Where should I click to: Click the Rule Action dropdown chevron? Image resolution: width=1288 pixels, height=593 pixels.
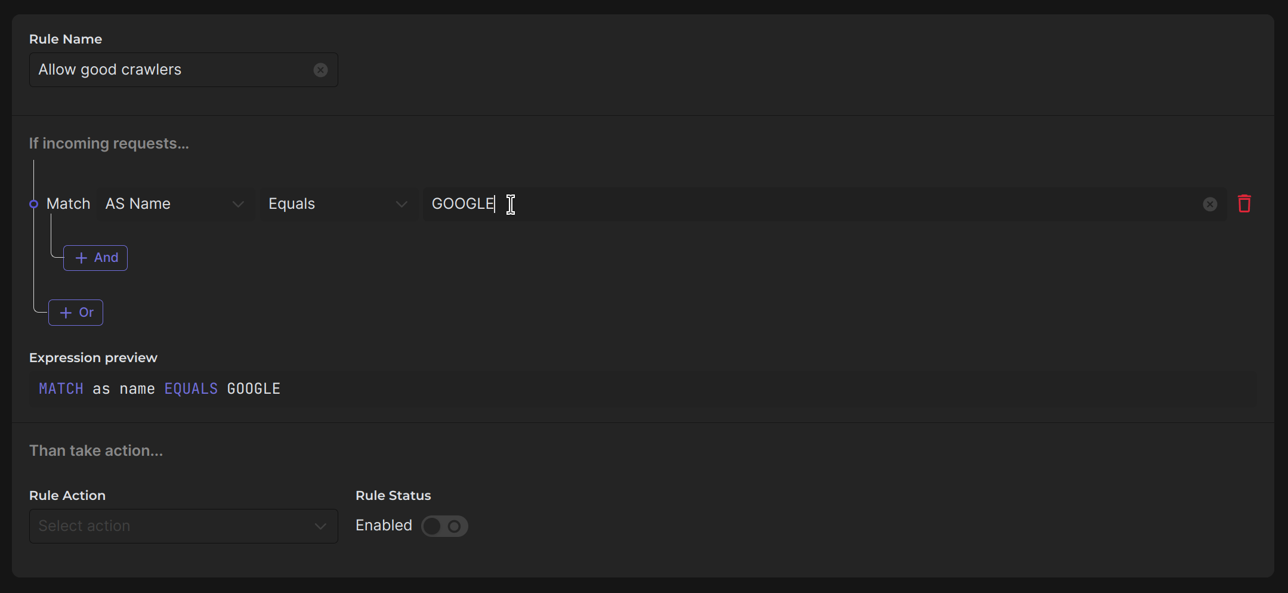pos(320,526)
